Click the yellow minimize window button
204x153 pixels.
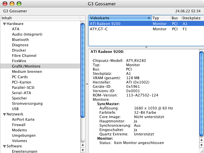[12, 4]
